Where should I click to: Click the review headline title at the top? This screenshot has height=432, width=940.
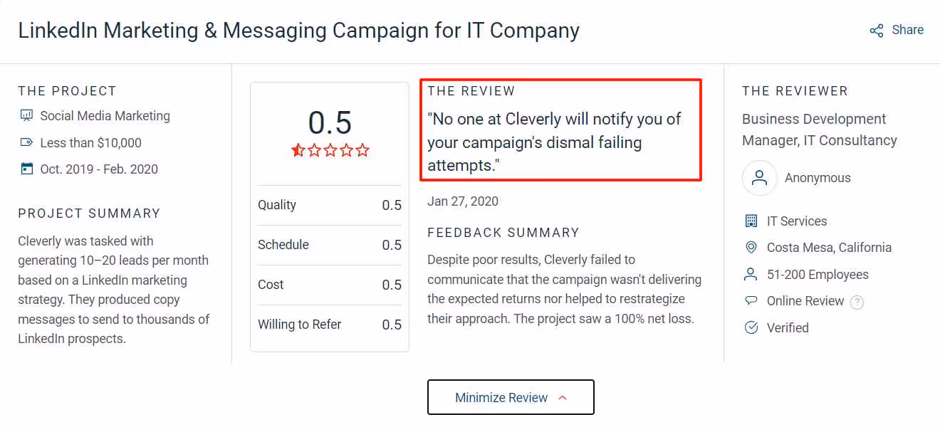(299, 31)
